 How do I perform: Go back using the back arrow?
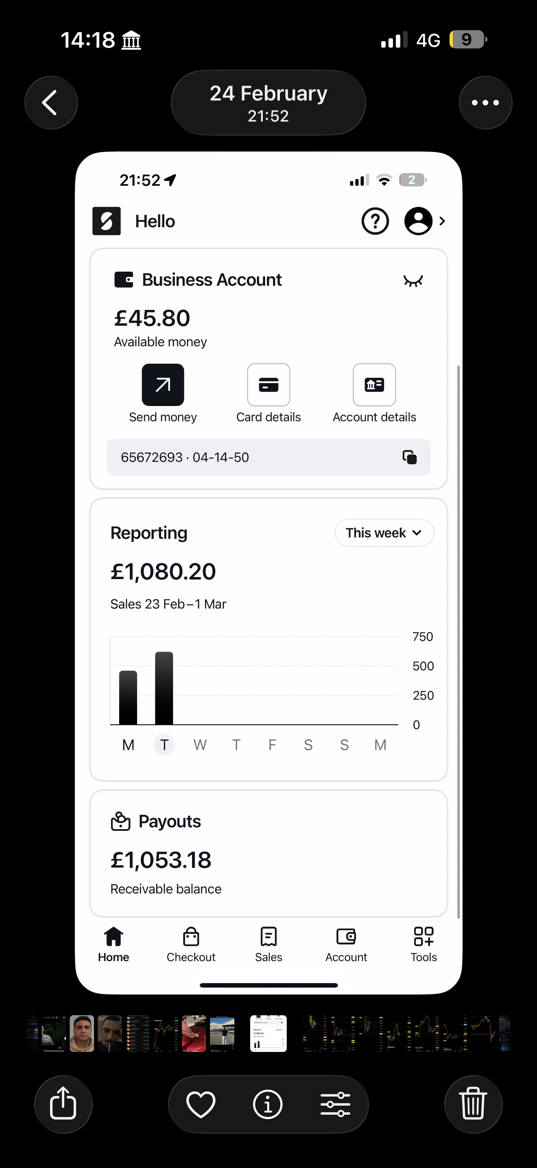tap(51, 103)
